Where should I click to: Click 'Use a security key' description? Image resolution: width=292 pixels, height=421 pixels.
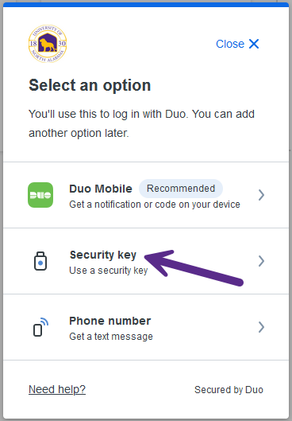pos(109,271)
